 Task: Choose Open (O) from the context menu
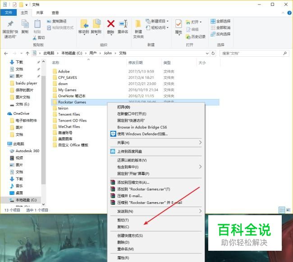[124, 107]
